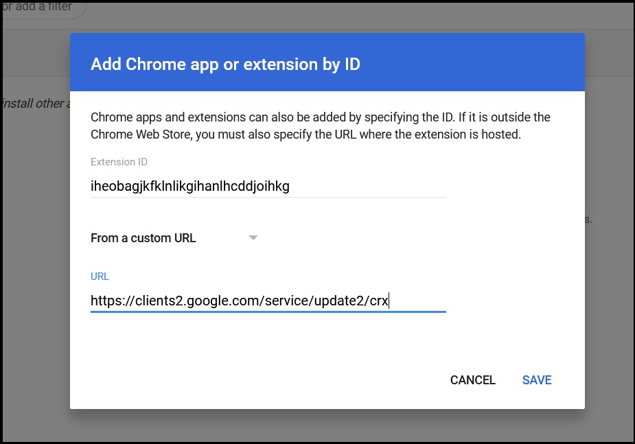Viewport: 635px width, 444px height.
Task: Click the SAVE button
Action: tap(537, 380)
